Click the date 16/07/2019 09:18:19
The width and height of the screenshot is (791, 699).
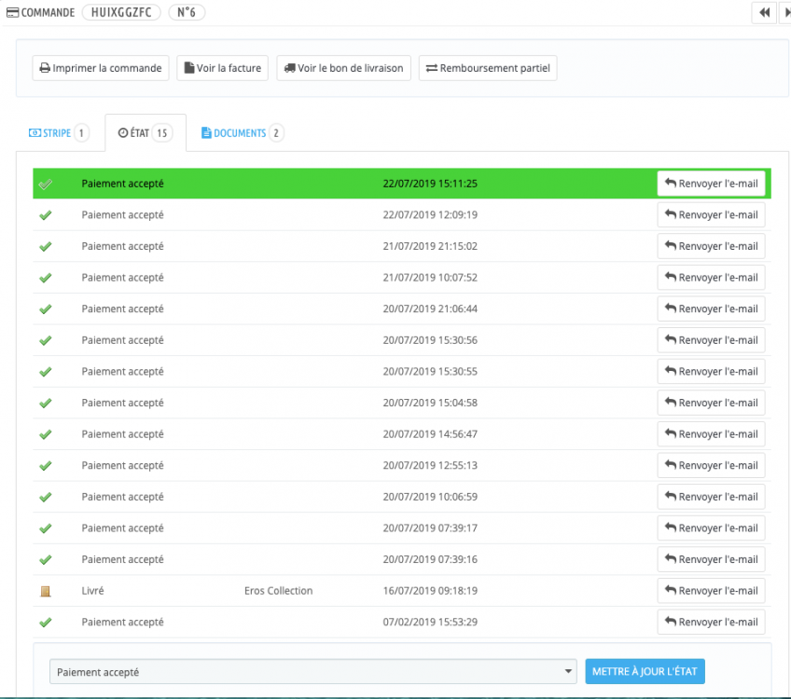point(430,591)
